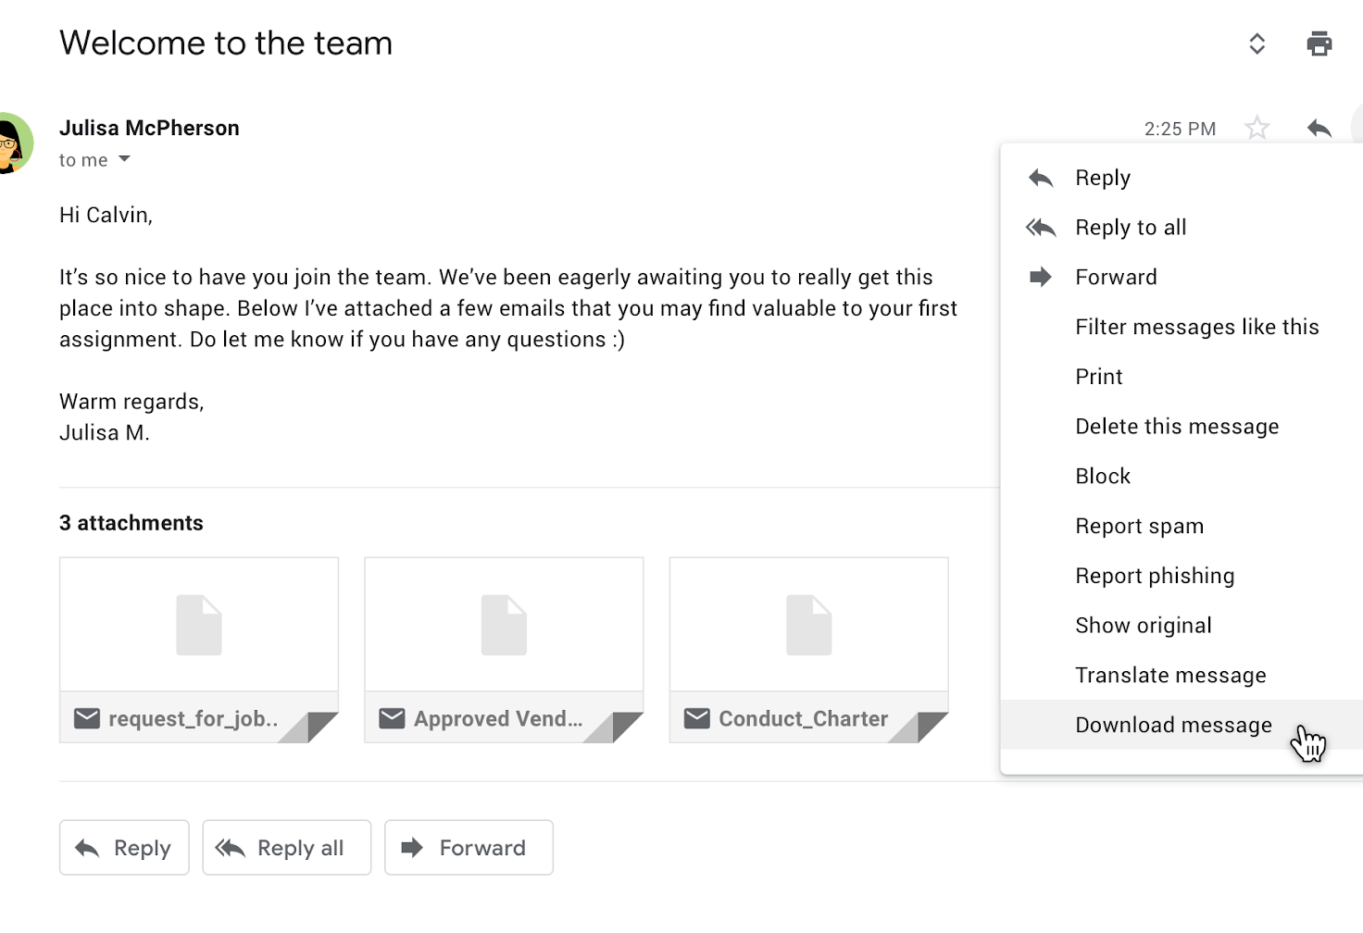The height and width of the screenshot is (933, 1363).
Task: Open the Conduct_Charter attachment
Action: pos(808,650)
